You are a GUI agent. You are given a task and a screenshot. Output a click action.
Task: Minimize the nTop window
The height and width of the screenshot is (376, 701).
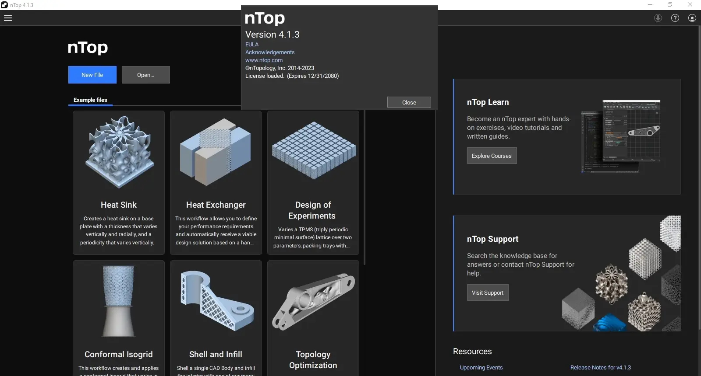[x=650, y=5]
